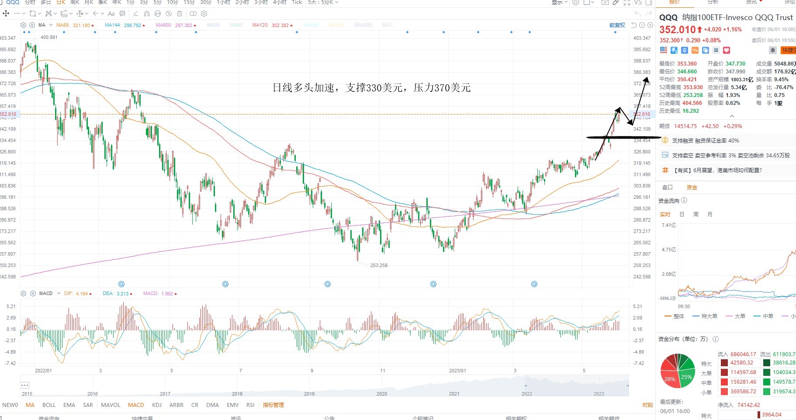Expand the pattern drawing tool dropdown

coord(55,14)
